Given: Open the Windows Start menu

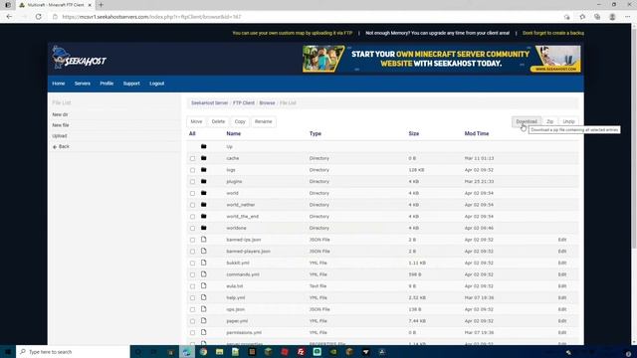Looking at the screenshot, I should 8,351.
